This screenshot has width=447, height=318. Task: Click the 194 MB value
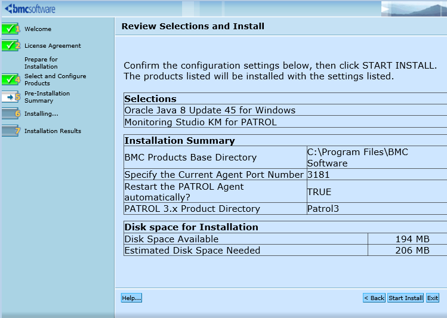[412, 239]
